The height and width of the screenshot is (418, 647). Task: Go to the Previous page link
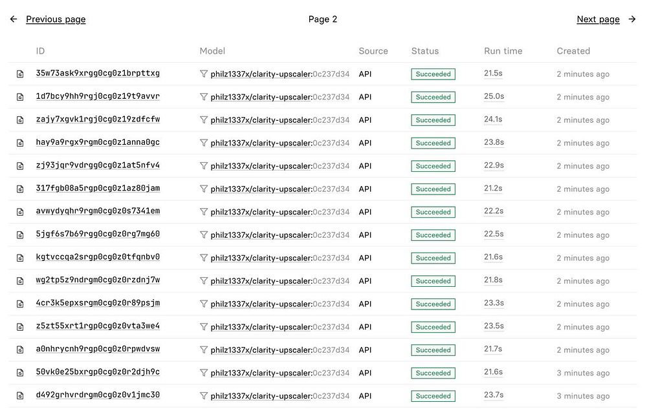(56, 19)
